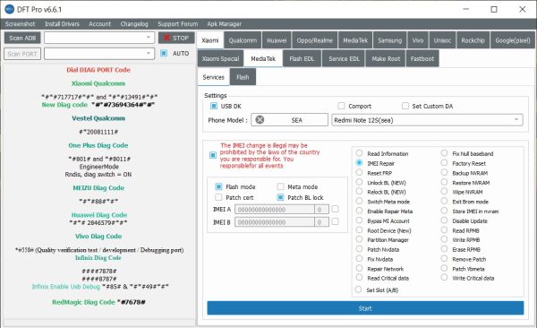Viewport: 537px width, 328px height.
Task: Tick the checkbox next to IMEI A
Action: pos(335,209)
